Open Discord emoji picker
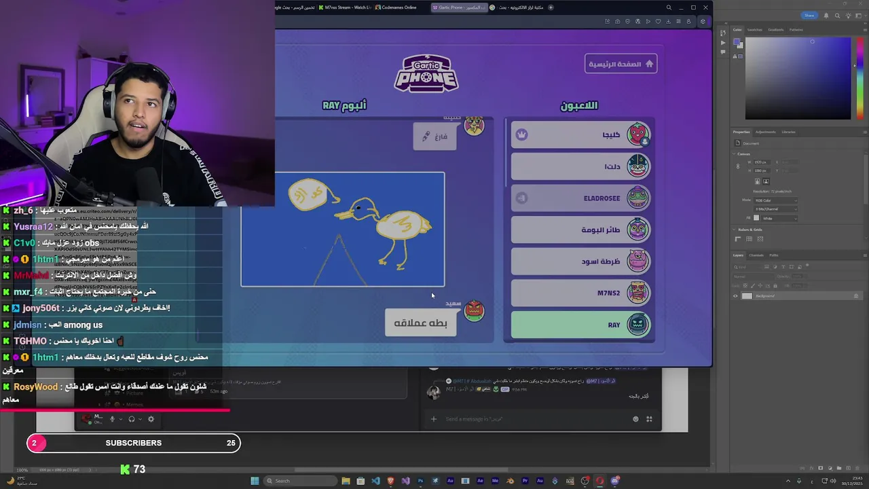The height and width of the screenshot is (489, 869). click(x=635, y=419)
